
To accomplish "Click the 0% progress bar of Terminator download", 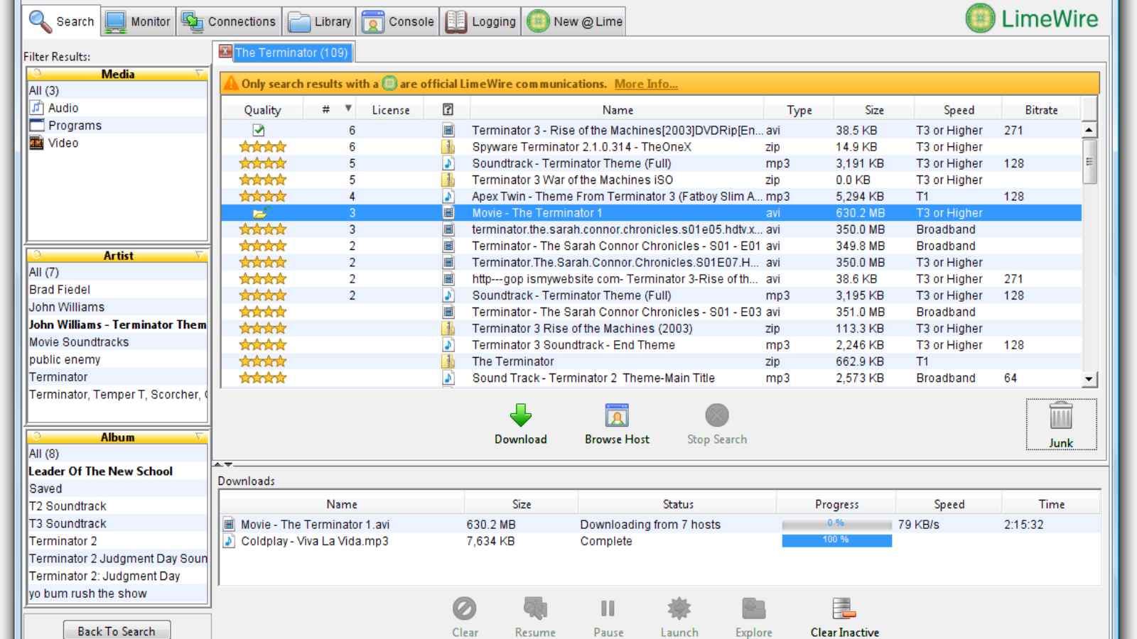I will [836, 525].
